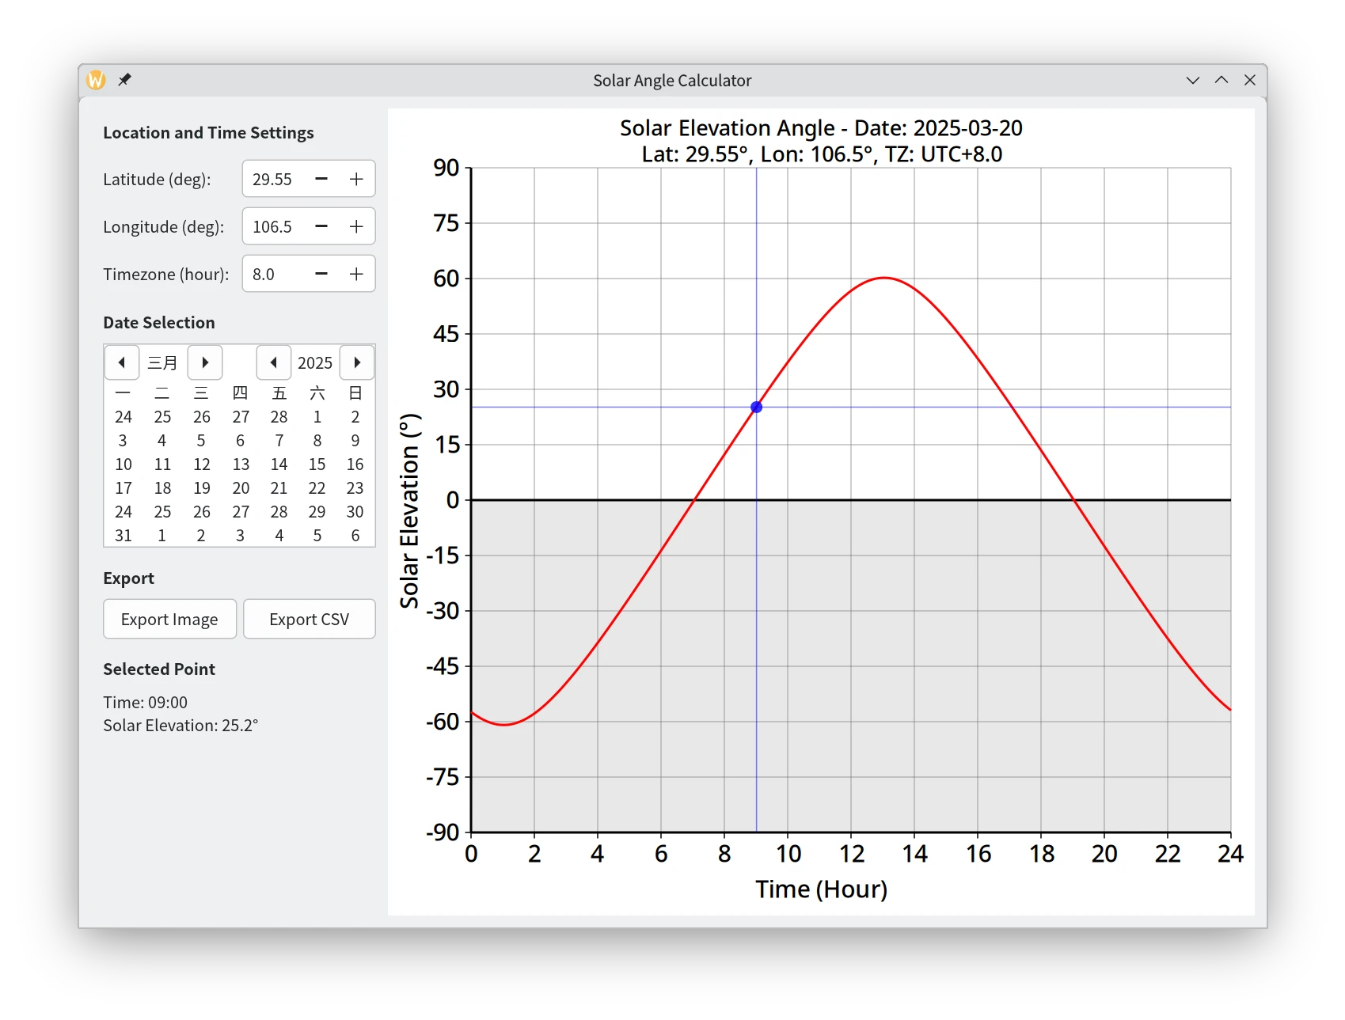Screen dimensions: 1345x1020
Task: Select March 14 in the calendar
Action: [279, 464]
